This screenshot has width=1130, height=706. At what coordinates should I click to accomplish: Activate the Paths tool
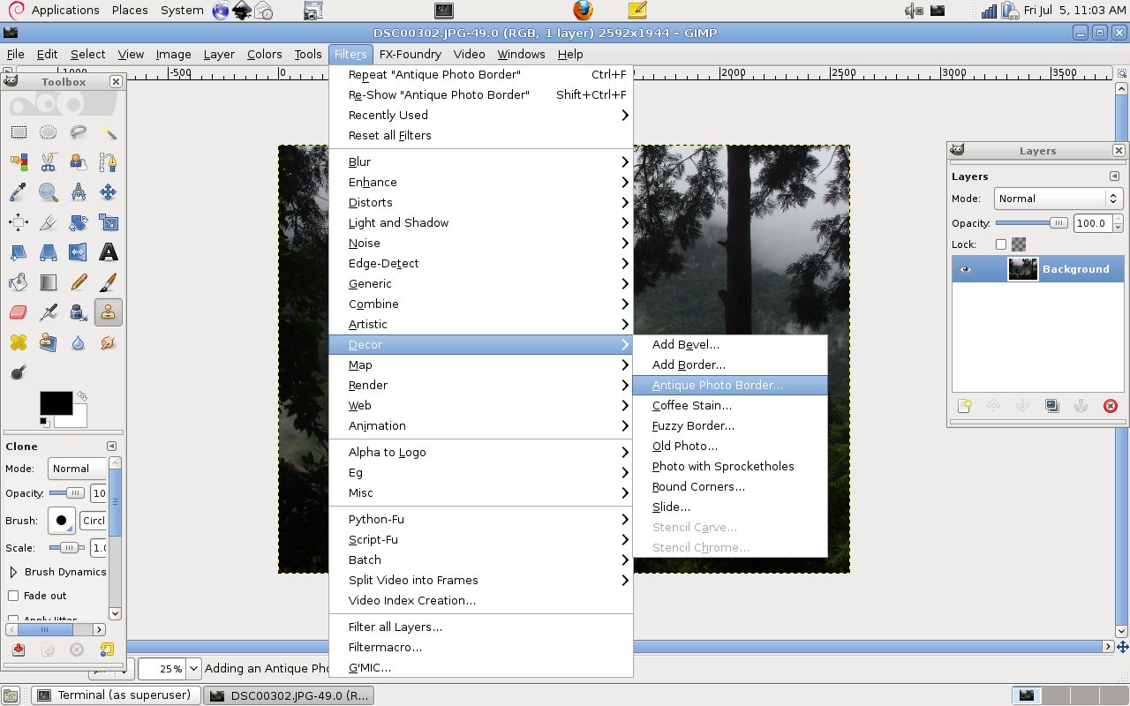click(x=108, y=162)
